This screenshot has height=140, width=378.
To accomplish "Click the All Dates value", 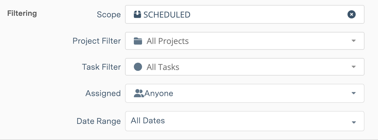I will point(148,120).
